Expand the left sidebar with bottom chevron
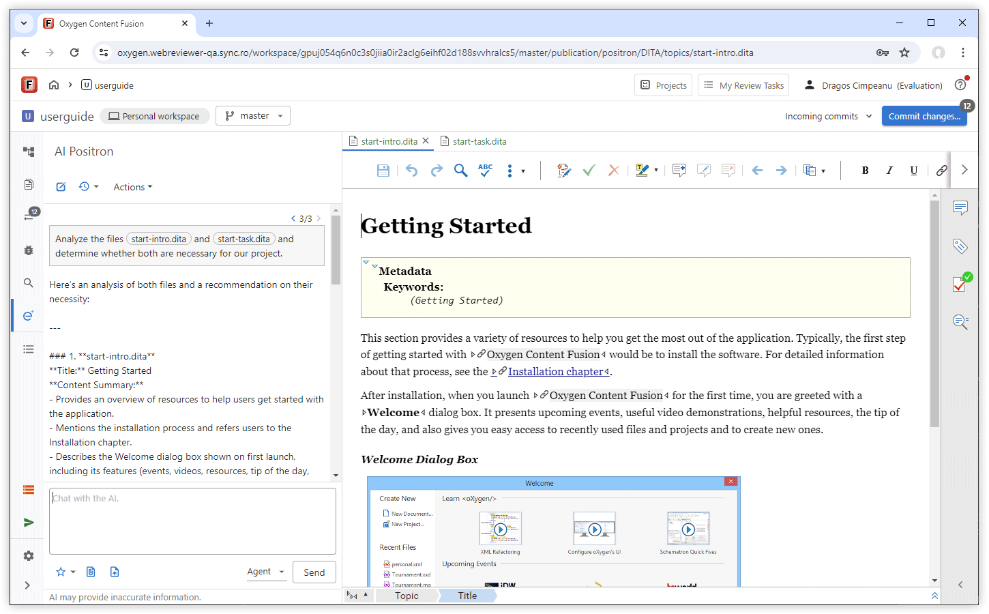The width and height of the screenshot is (989, 614). click(27, 585)
